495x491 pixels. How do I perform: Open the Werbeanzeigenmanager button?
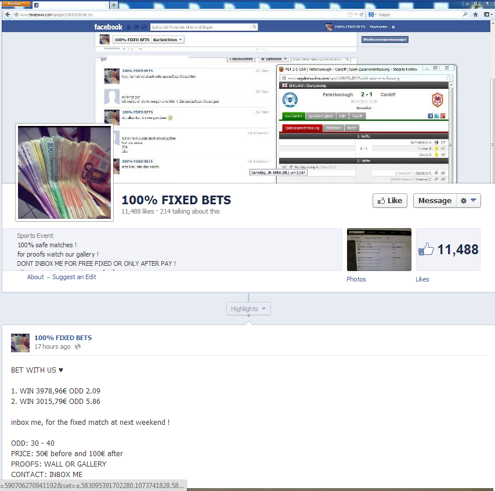[385, 39]
